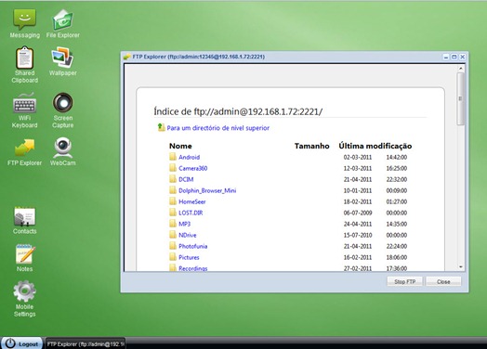This screenshot has width=487, height=349.
Task: Click the scrollbar up arrow in FTP window
Action: pos(461,69)
